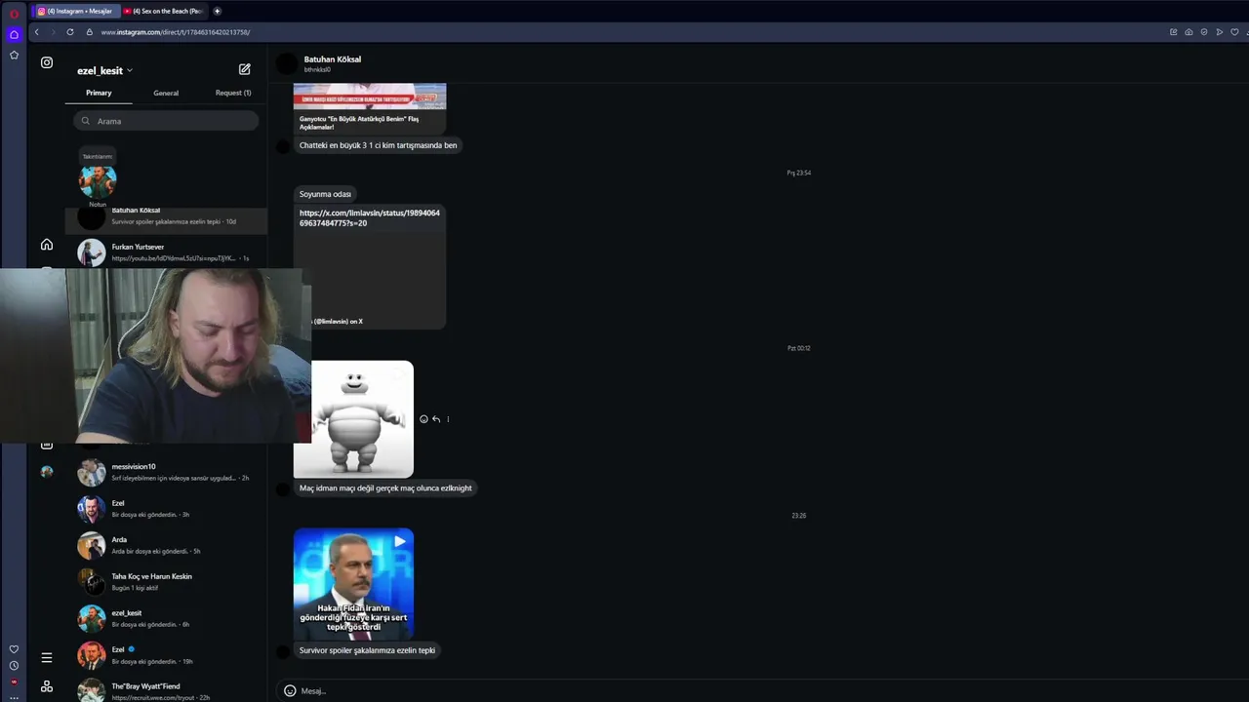
Task: Open The"Bray Wyatt"Fiend conversation
Action: pos(166,690)
